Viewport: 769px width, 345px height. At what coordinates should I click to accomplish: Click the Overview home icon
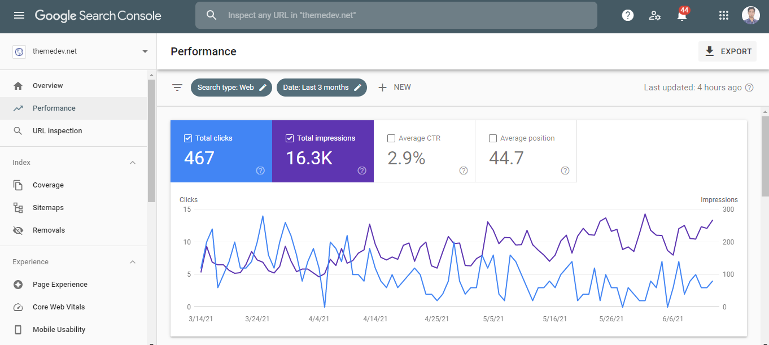[x=18, y=86]
